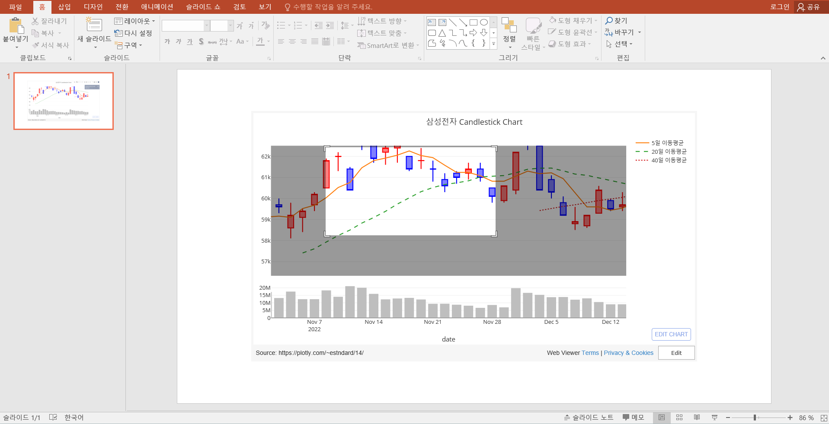This screenshot has width=829, height=424.
Task: Open the Animations (애니메이션) tab
Action: click(157, 7)
